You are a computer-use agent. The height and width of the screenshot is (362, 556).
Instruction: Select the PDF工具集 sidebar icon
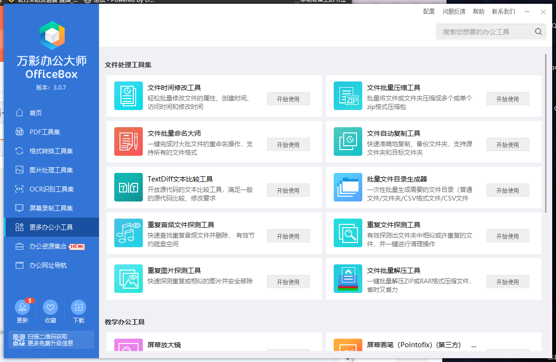[x=20, y=131]
